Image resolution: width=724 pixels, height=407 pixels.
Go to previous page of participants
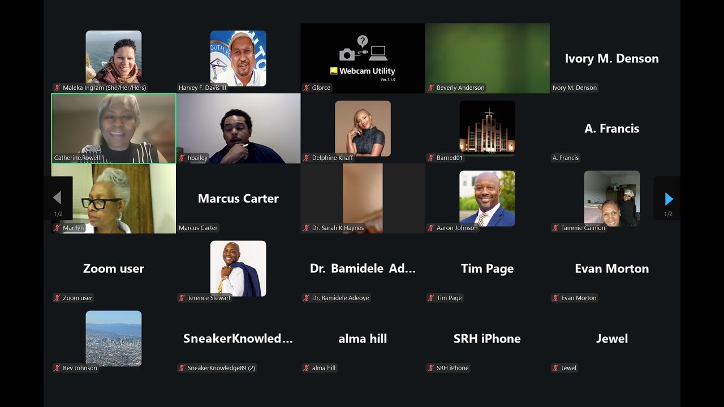[x=58, y=198]
